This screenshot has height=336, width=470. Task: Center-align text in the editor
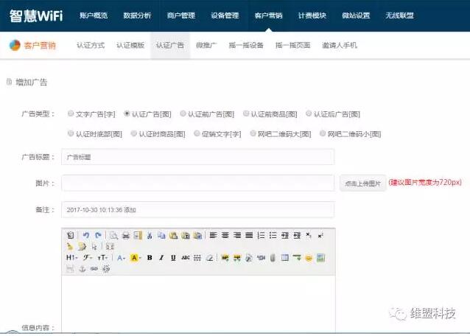pyautogui.click(x=225, y=235)
